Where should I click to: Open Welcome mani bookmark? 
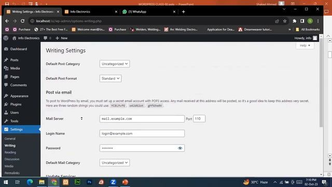(88, 30)
